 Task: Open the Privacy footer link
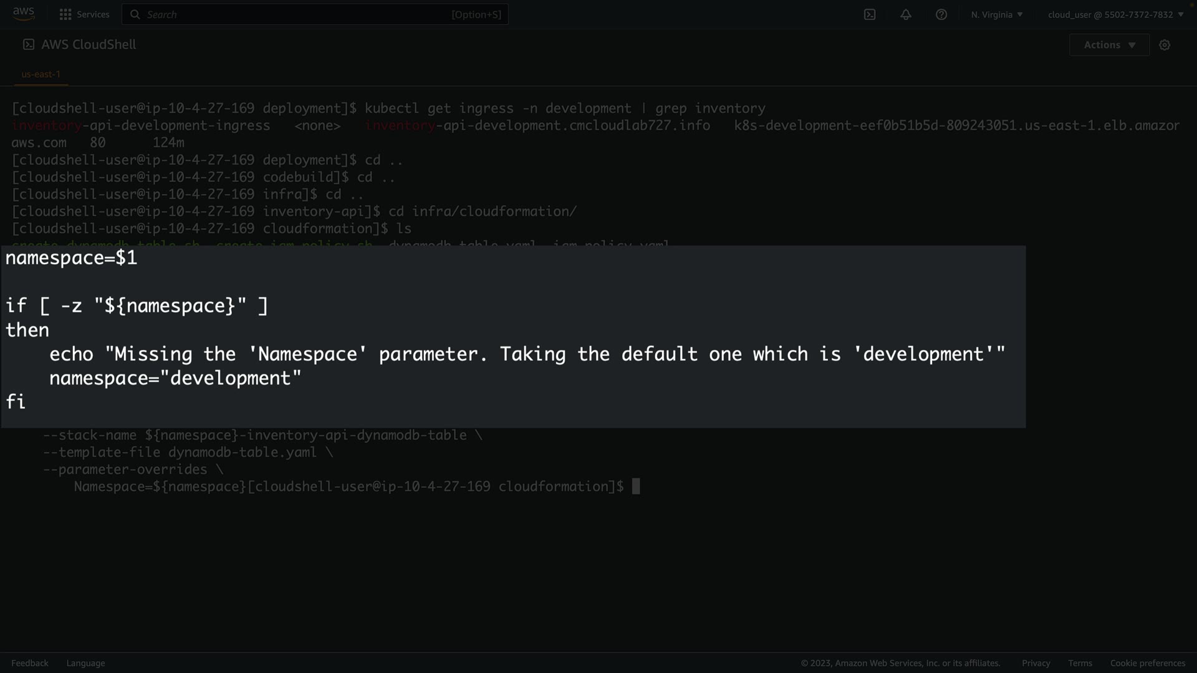click(x=1036, y=663)
